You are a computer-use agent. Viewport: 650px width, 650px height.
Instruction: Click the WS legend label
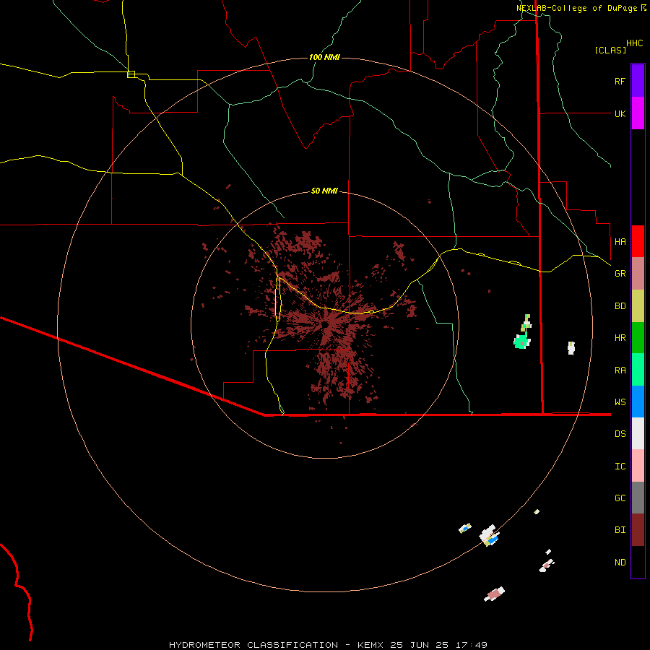tap(620, 402)
